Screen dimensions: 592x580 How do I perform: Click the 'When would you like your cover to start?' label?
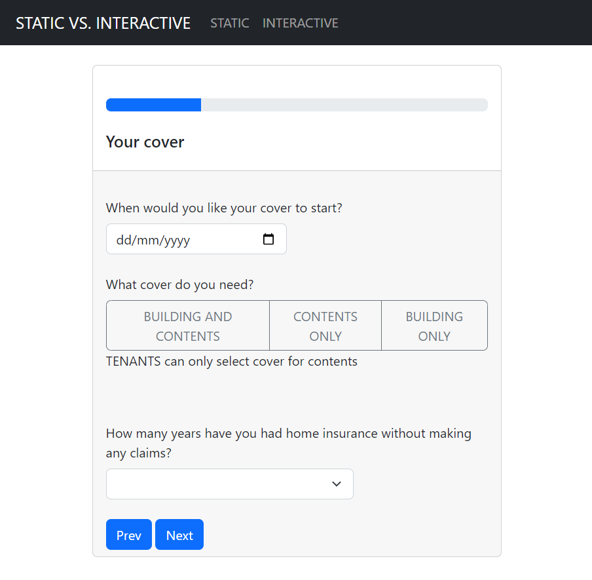pyautogui.click(x=224, y=208)
